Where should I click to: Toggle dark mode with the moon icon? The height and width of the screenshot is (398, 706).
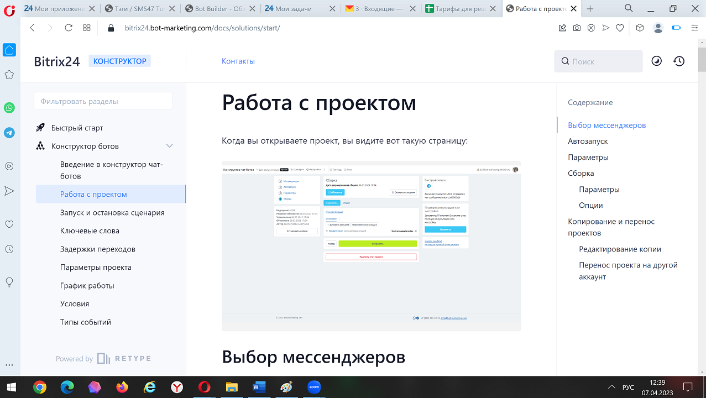click(x=656, y=61)
